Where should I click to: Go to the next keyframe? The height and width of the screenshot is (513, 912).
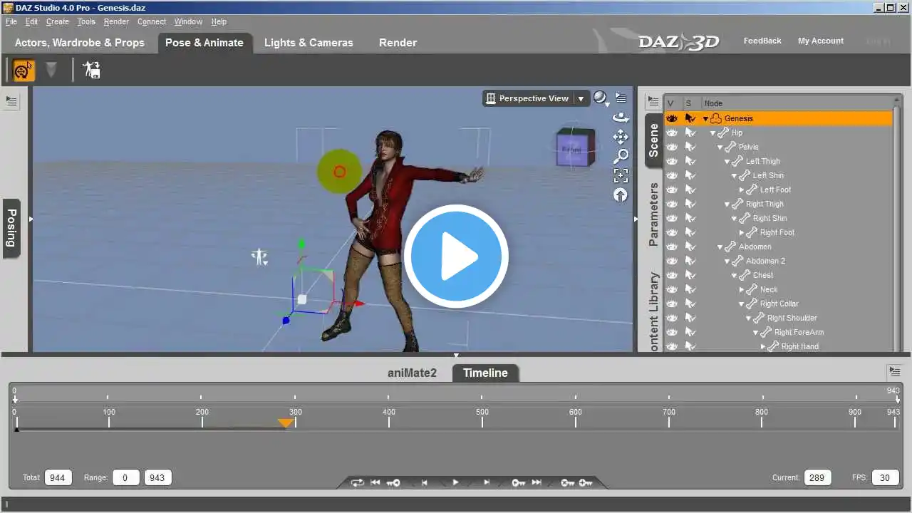coord(518,482)
